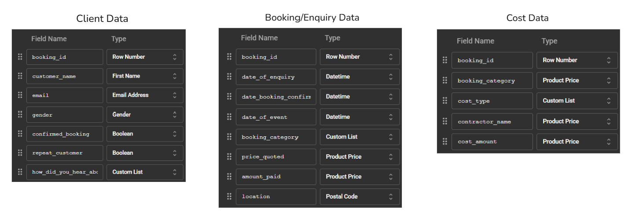Screen dimensions: 632x217
Task: Open First Name type dropdown for customer_name
Action: click(145, 76)
